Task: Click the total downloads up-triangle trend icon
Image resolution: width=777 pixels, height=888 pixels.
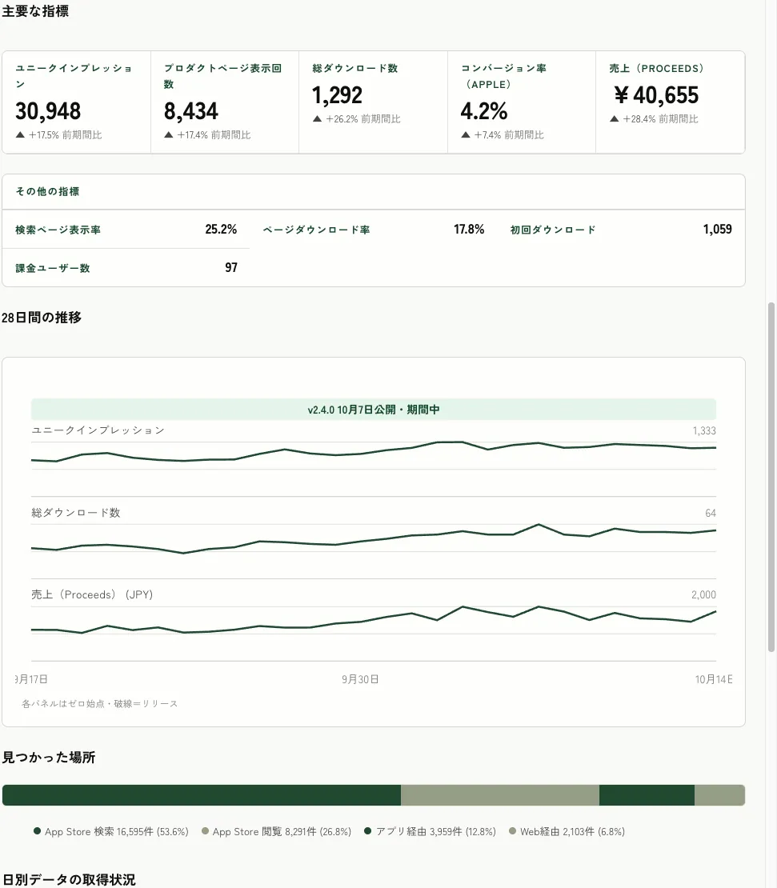Action: point(317,119)
